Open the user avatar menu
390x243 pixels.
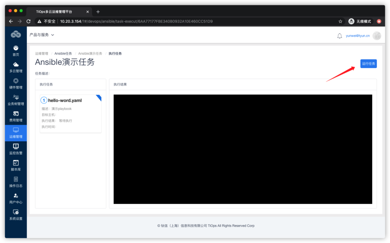coord(377,36)
